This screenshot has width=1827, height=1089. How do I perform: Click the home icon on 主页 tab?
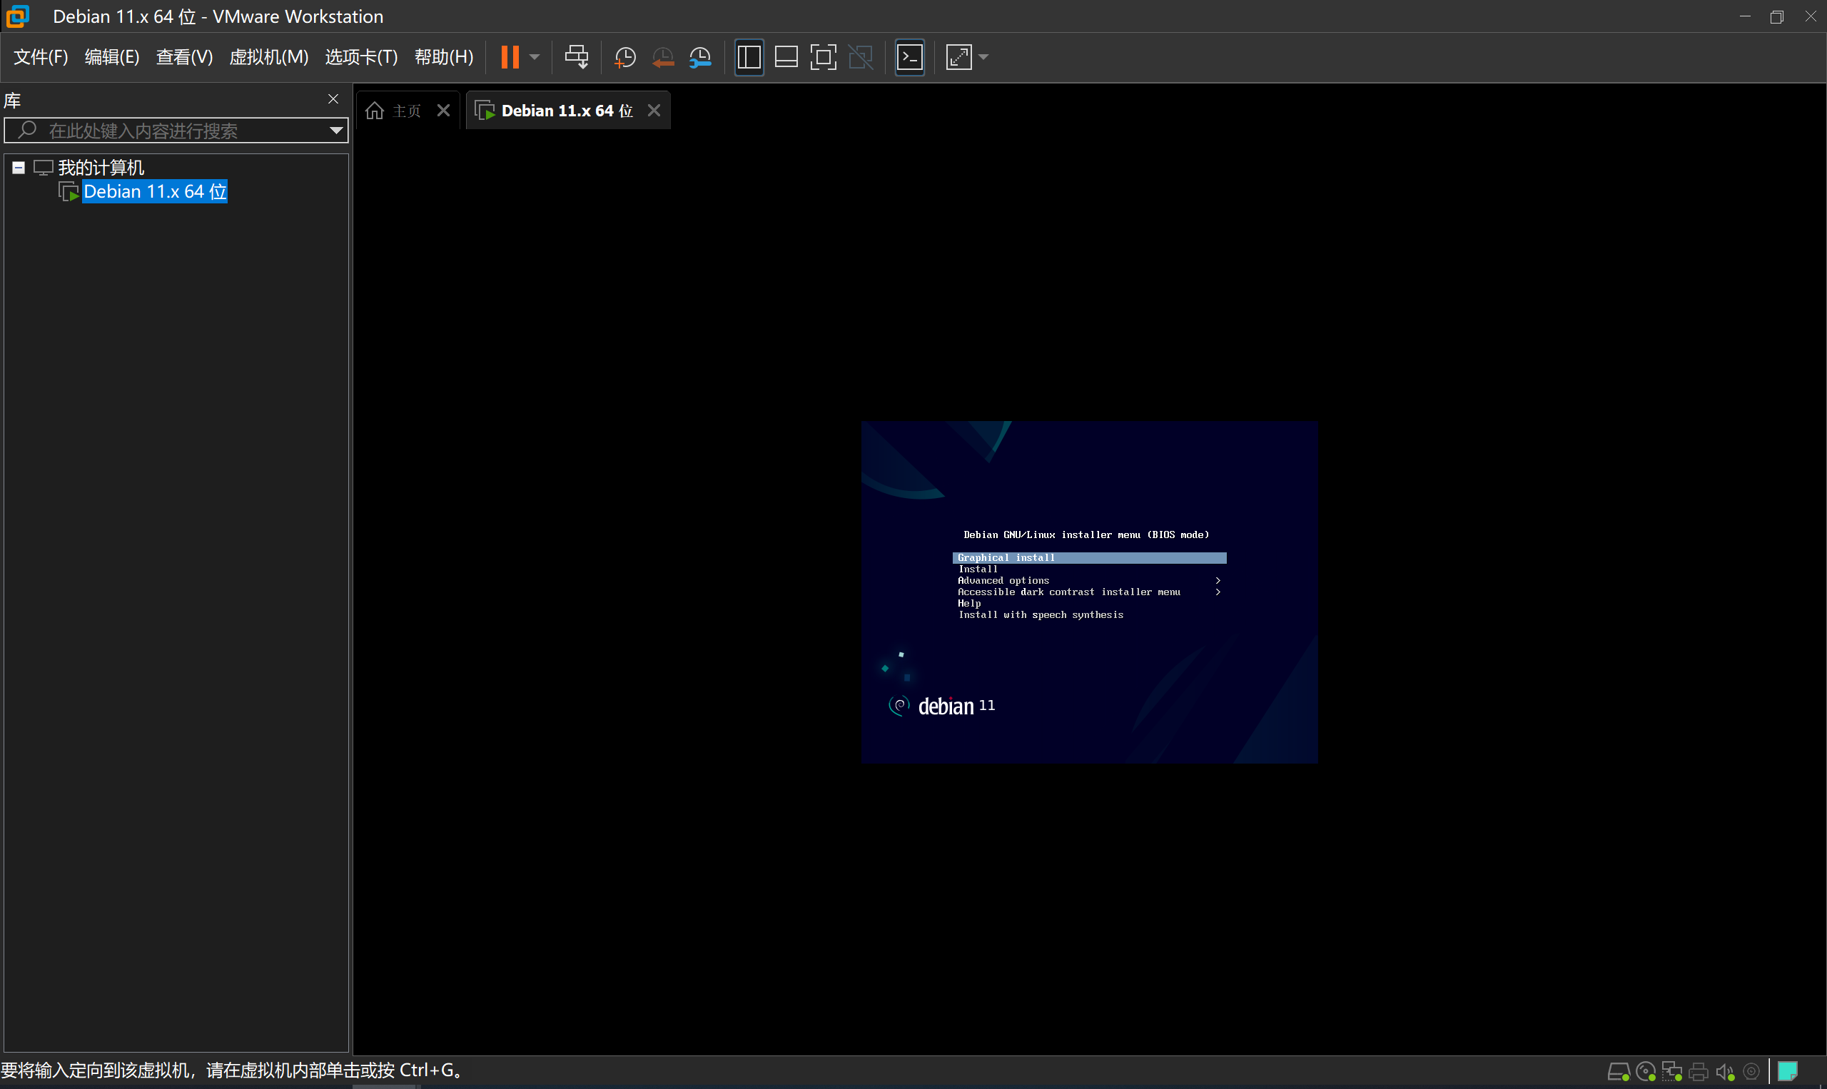375,111
